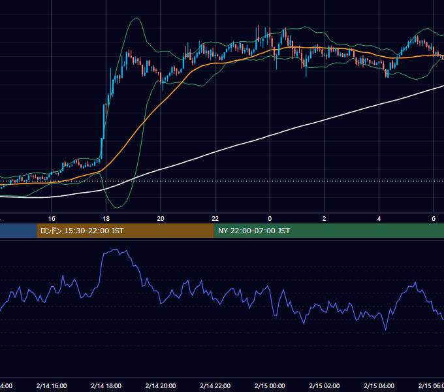The height and width of the screenshot is (392, 444).
Task: Click the 2/14 18:00 time label
Action: click(106, 385)
